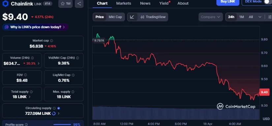Open Vol/Mkt Cap (24h) info icon
Screen dimensions: 272x126
point(77,58)
